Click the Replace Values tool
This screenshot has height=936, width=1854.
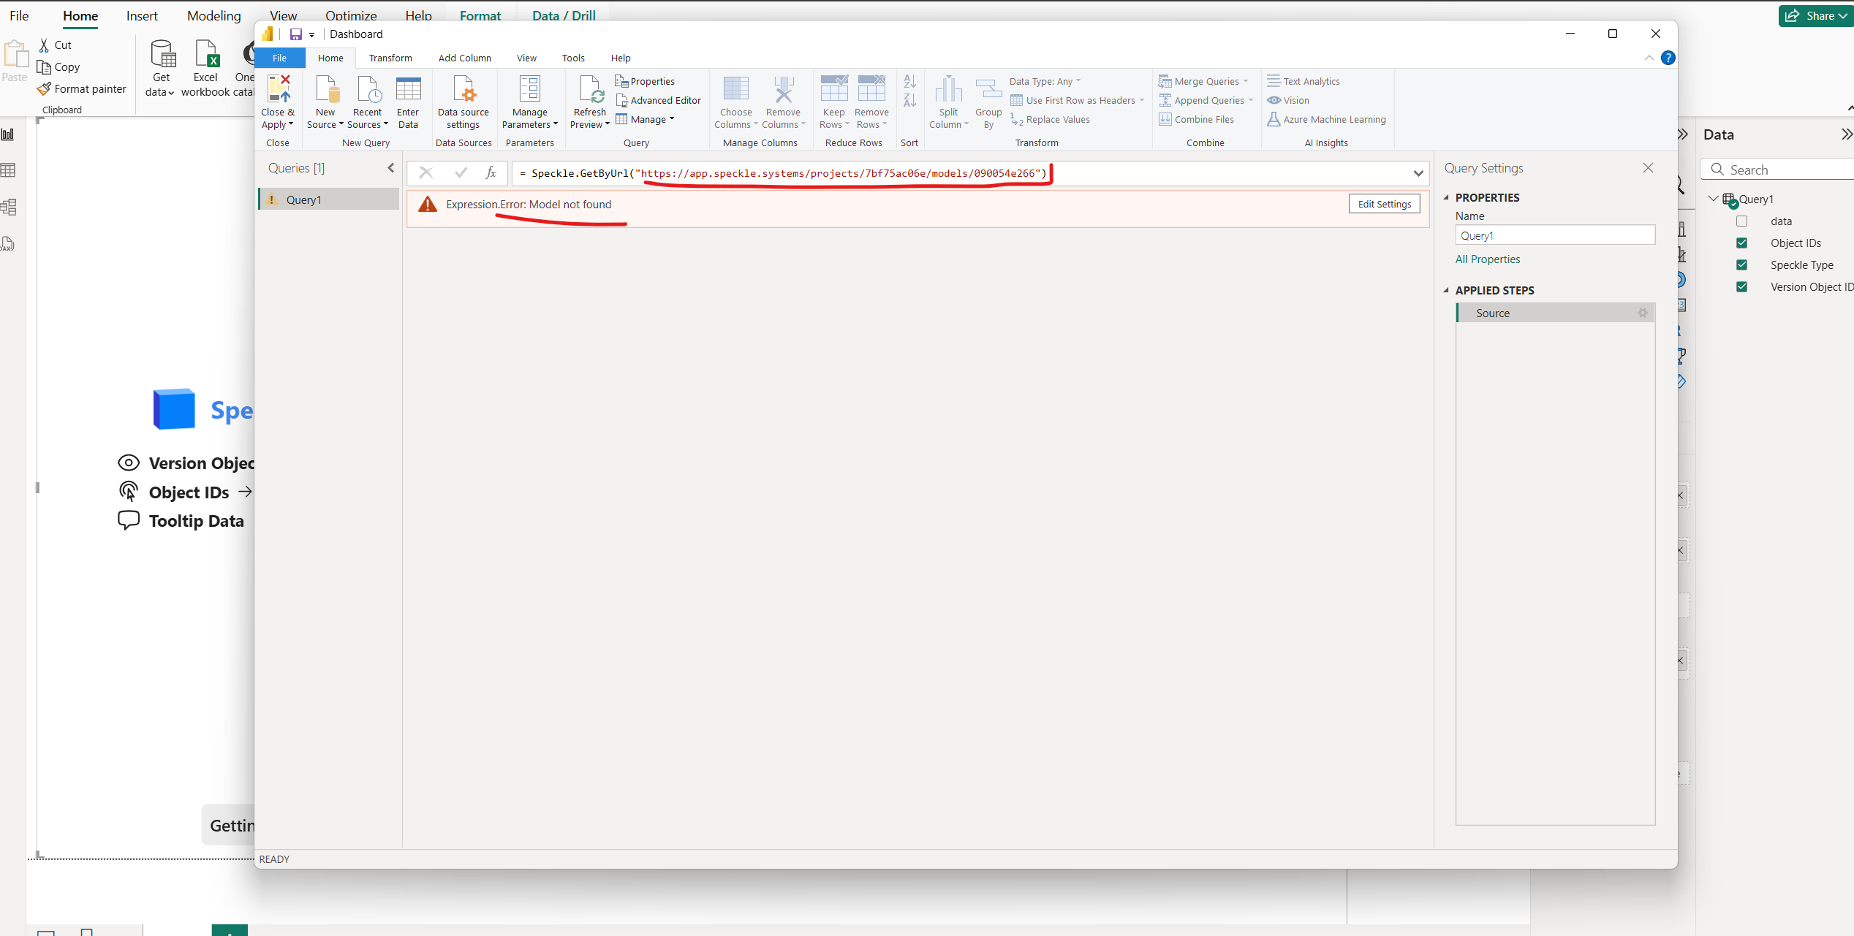(x=1050, y=119)
